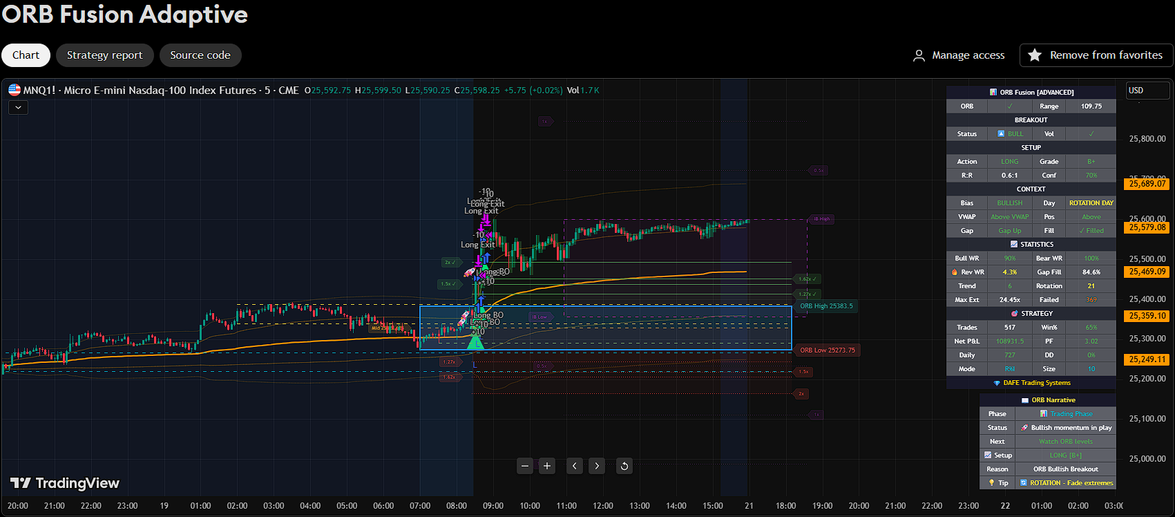Click the Range value 109.75

[1091, 106]
